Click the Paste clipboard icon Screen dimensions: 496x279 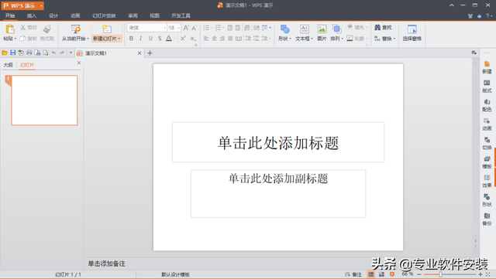click(10, 29)
